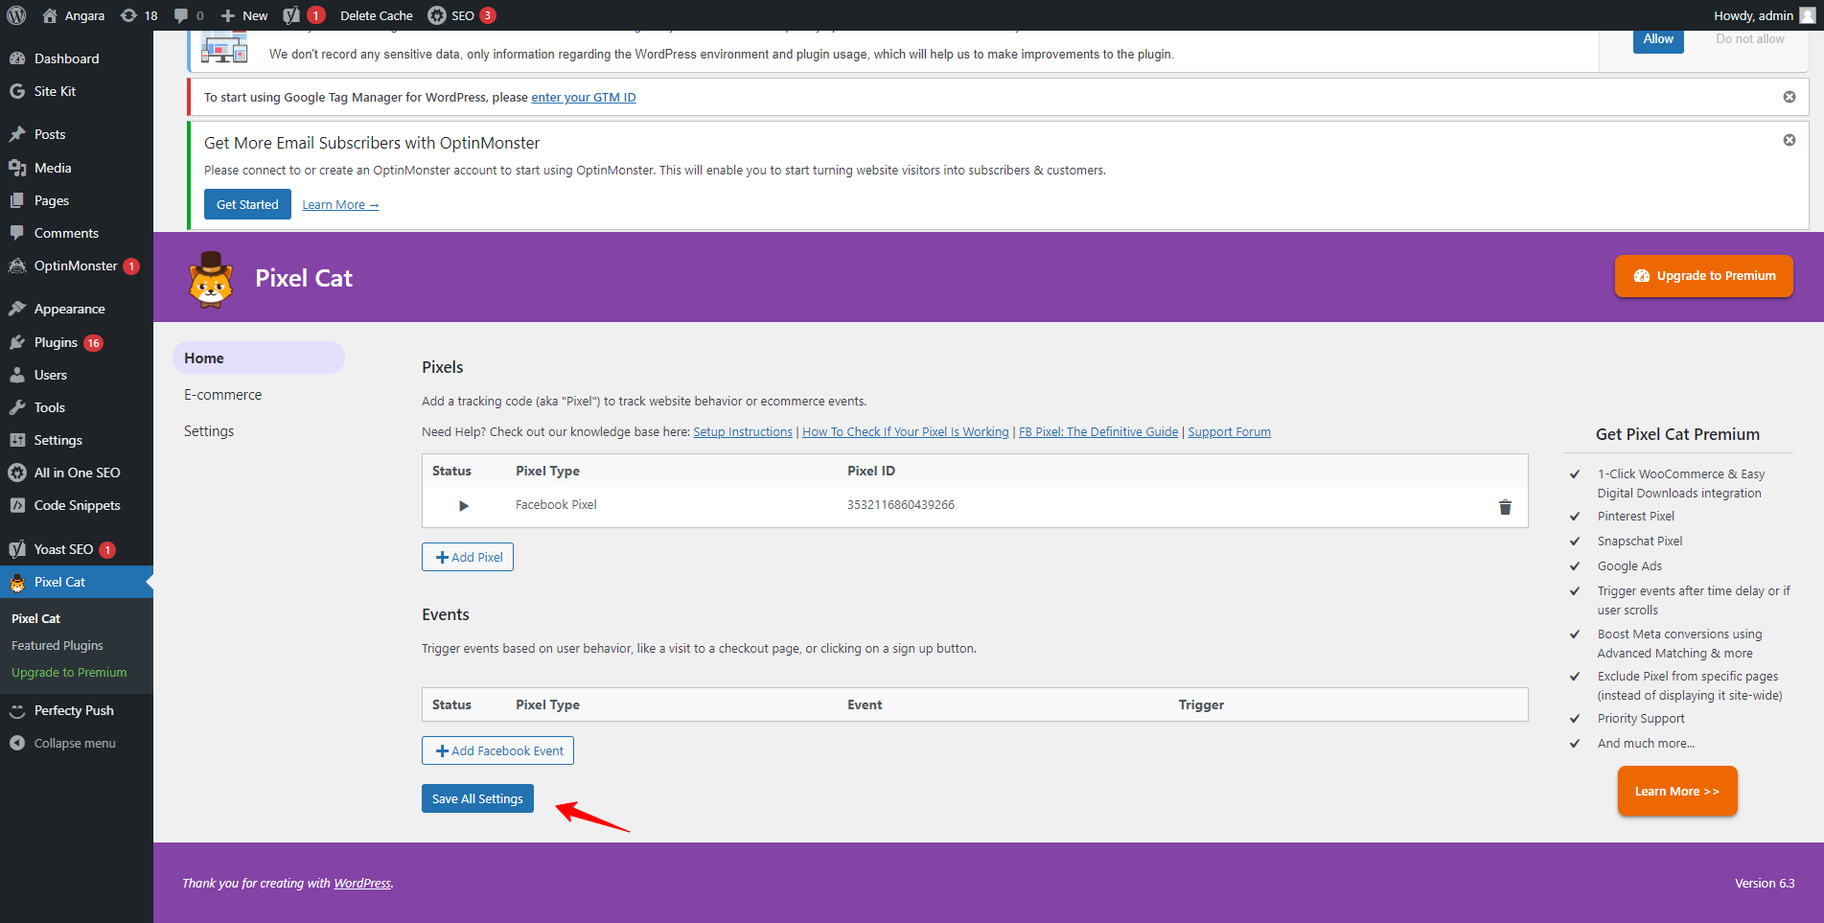Image resolution: width=1824 pixels, height=923 pixels.
Task: Click the Facebook Pixel type cell
Action: click(x=556, y=505)
